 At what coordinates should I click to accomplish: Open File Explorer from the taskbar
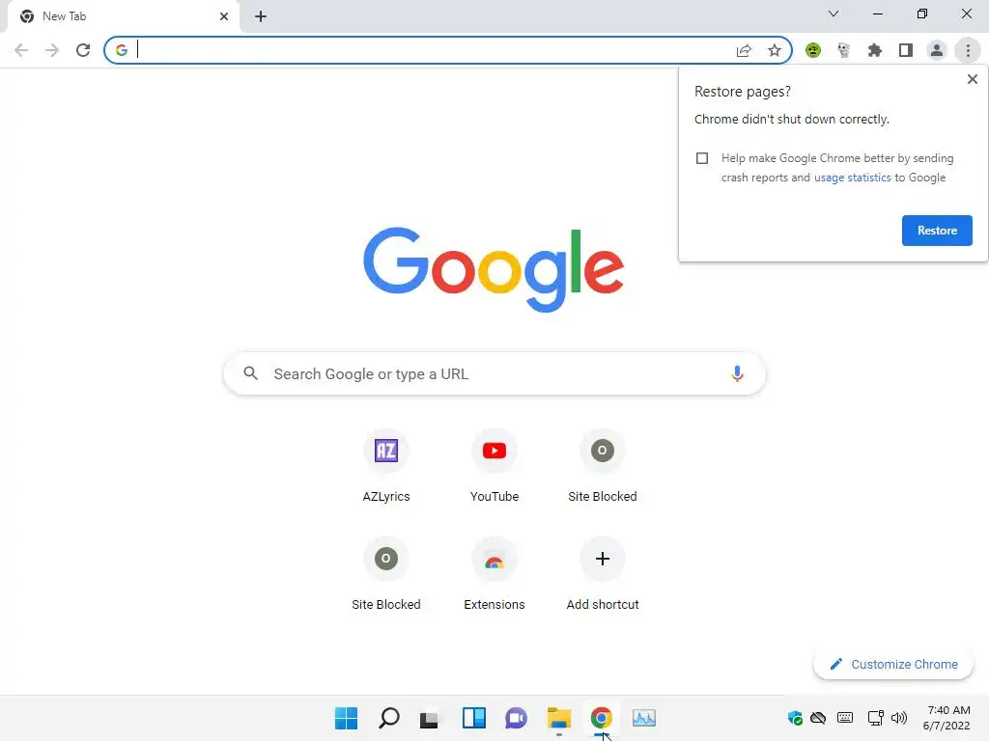(559, 718)
